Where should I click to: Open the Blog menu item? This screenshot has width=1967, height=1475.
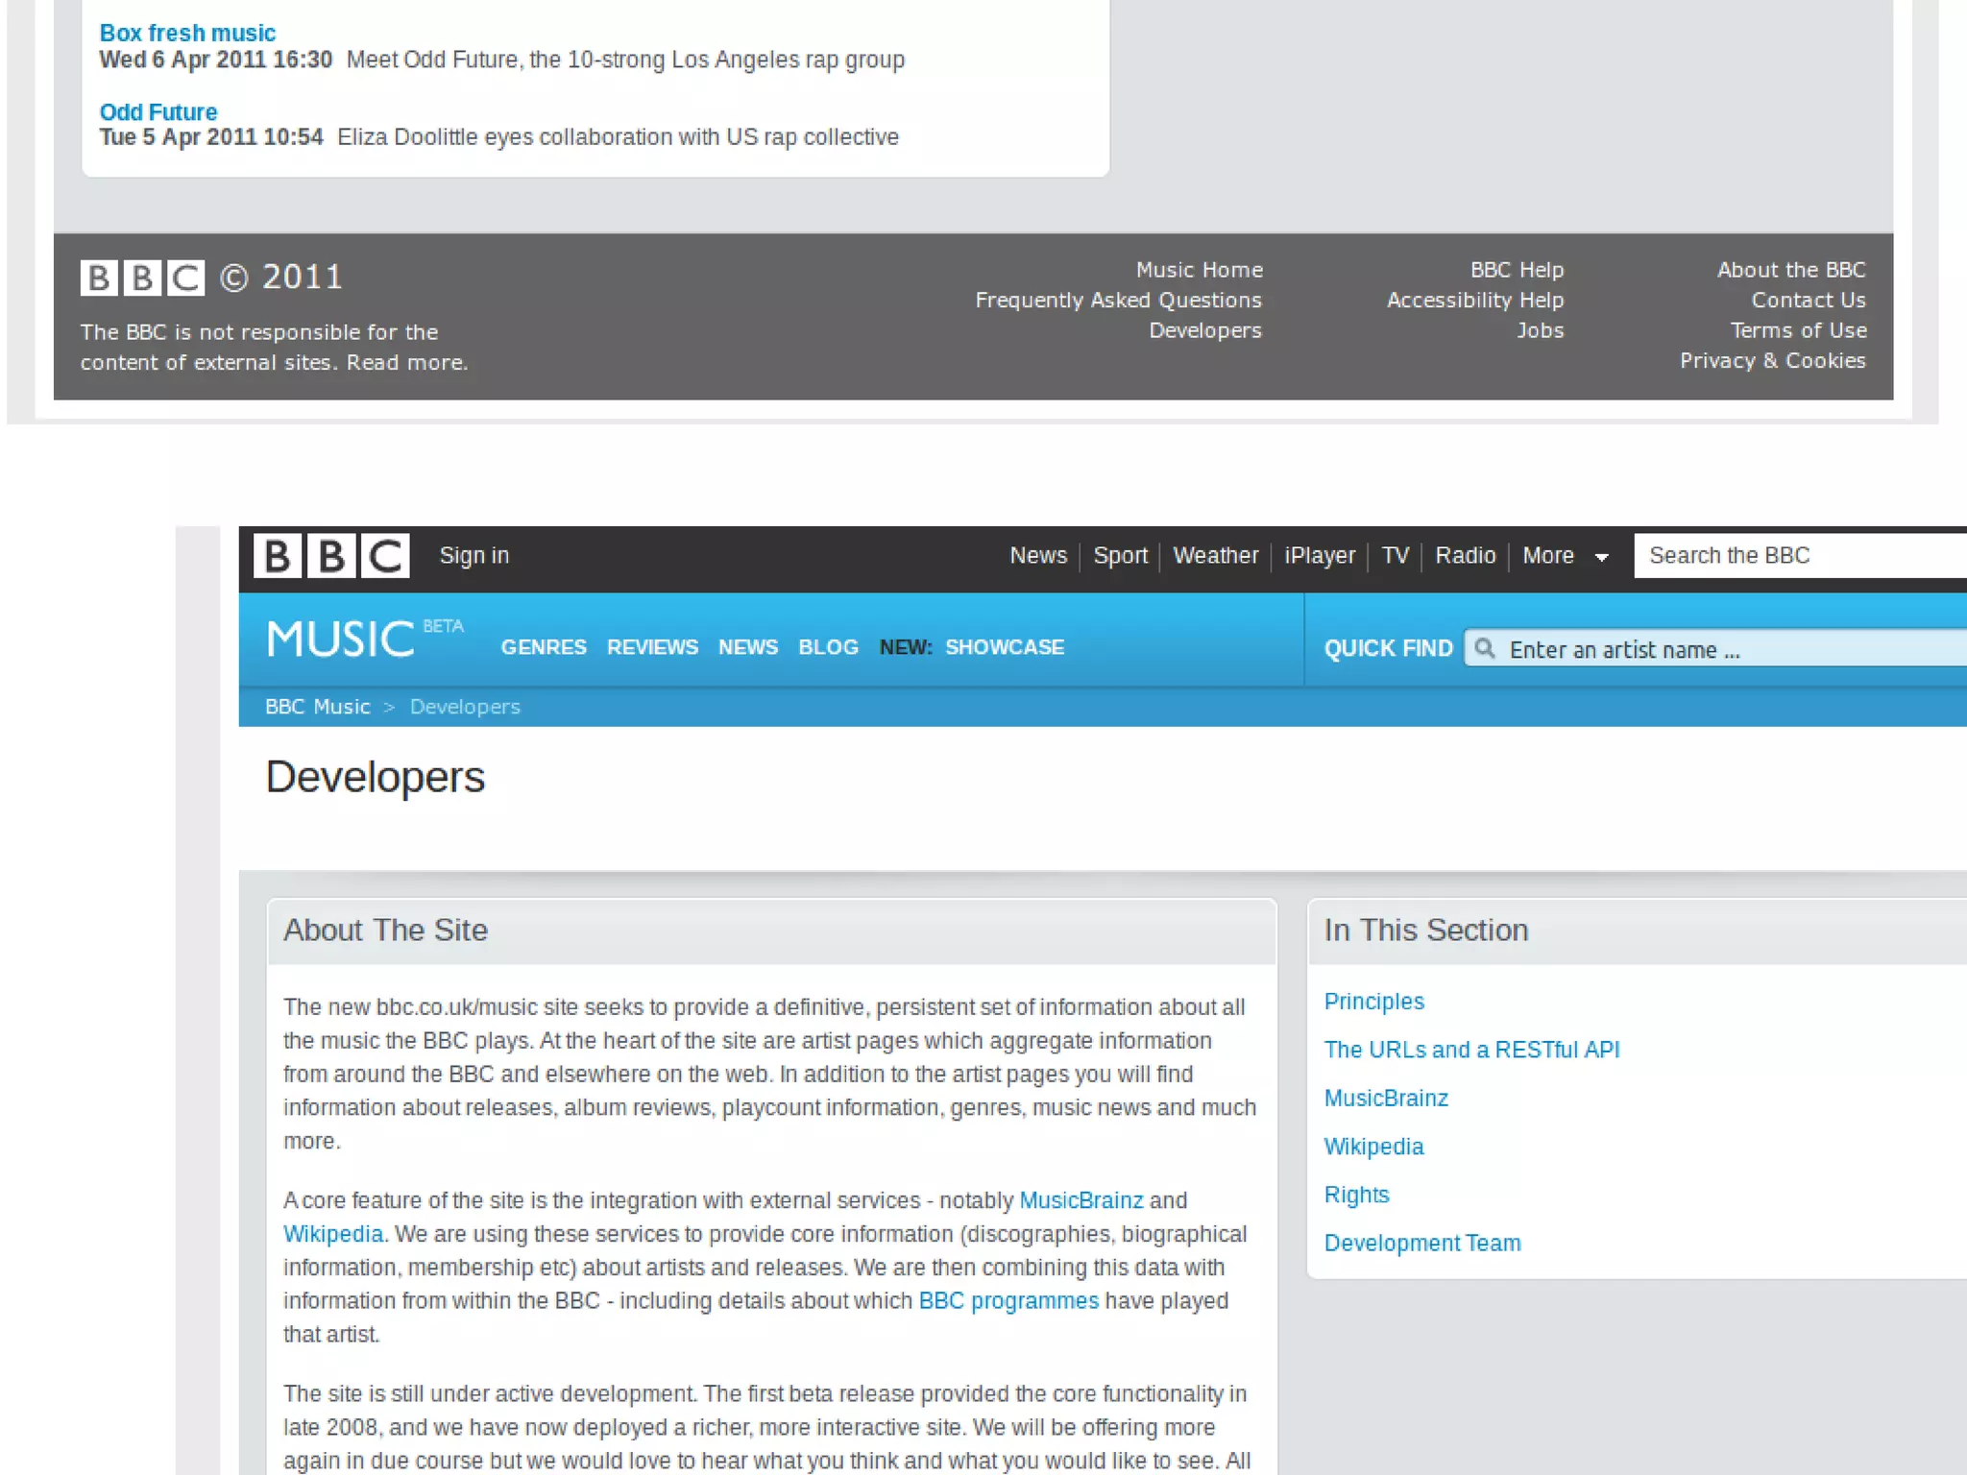[x=828, y=647]
